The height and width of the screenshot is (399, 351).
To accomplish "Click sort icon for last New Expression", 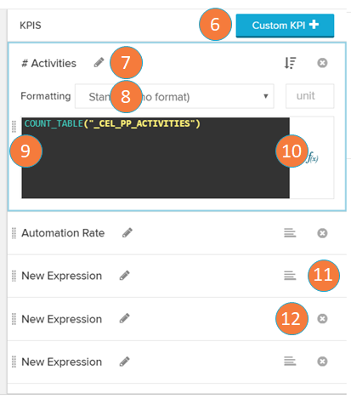I will point(290,362).
